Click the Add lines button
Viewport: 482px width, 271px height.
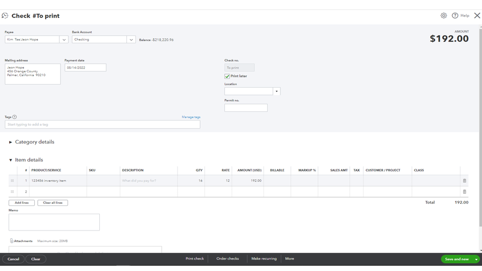22,203
